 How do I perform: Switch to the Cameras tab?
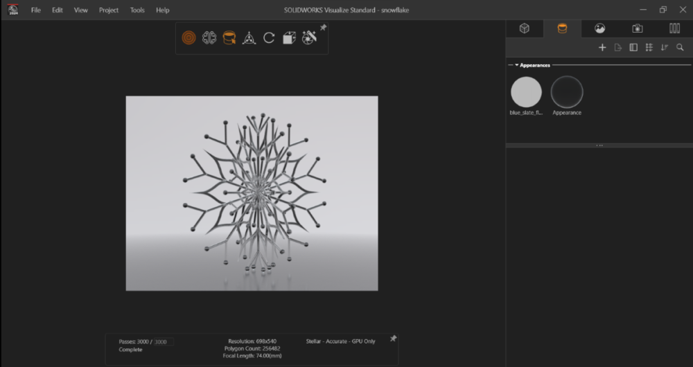[x=637, y=28]
